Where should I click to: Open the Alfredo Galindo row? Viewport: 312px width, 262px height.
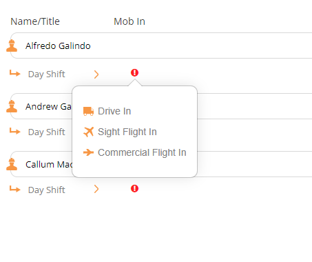[x=161, y=46]
